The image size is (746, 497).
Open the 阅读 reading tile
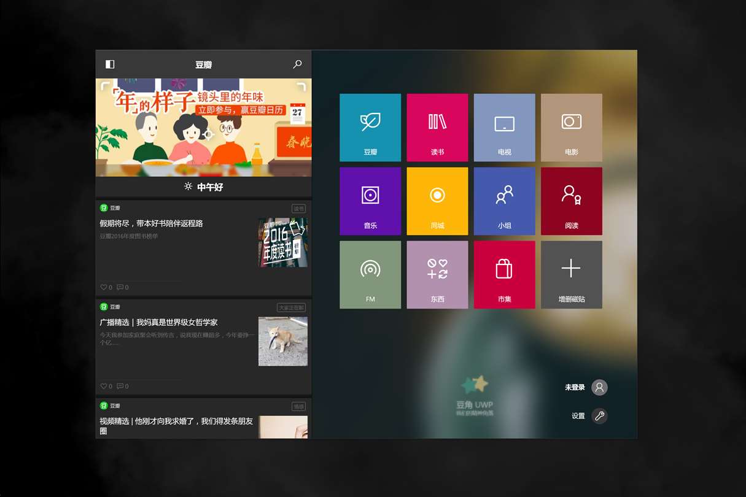coord(572,201)
